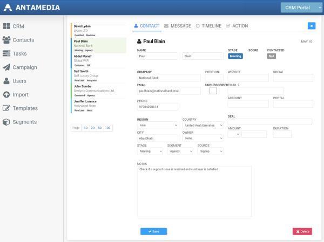Viewport: 324px width, 242px height.
Task: Select the Users person icon
Action: pos(6,81)
